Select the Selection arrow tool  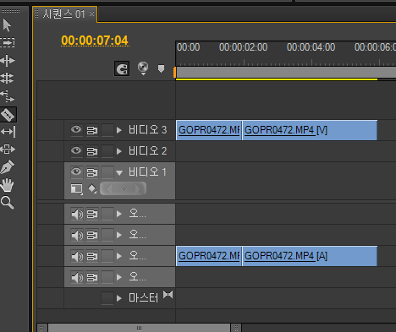pos(7,25)
